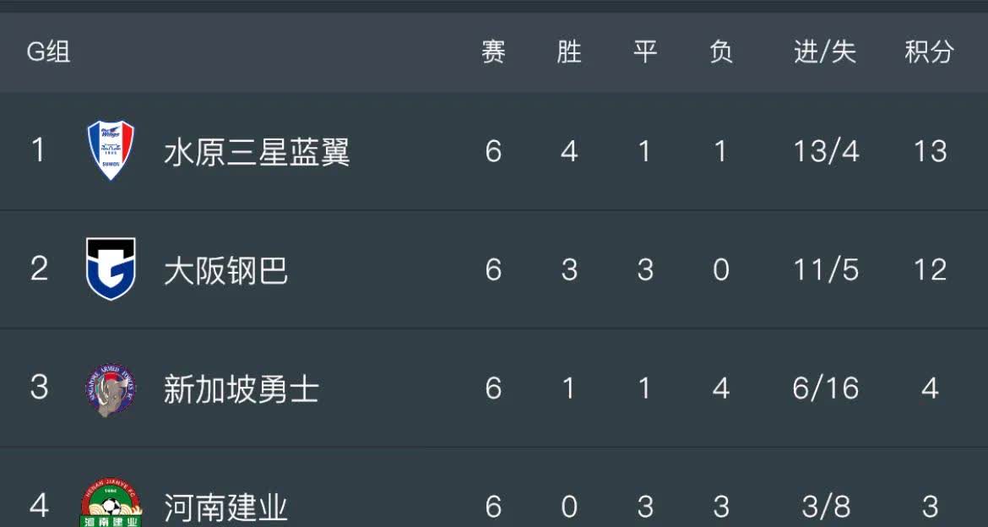Select the 赛 column header

click(x=493, y=52)
